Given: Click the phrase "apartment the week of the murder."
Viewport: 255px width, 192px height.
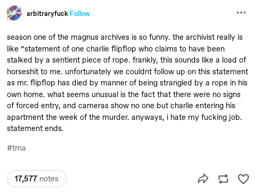Looking at the screenshot, I should [68, 117].
